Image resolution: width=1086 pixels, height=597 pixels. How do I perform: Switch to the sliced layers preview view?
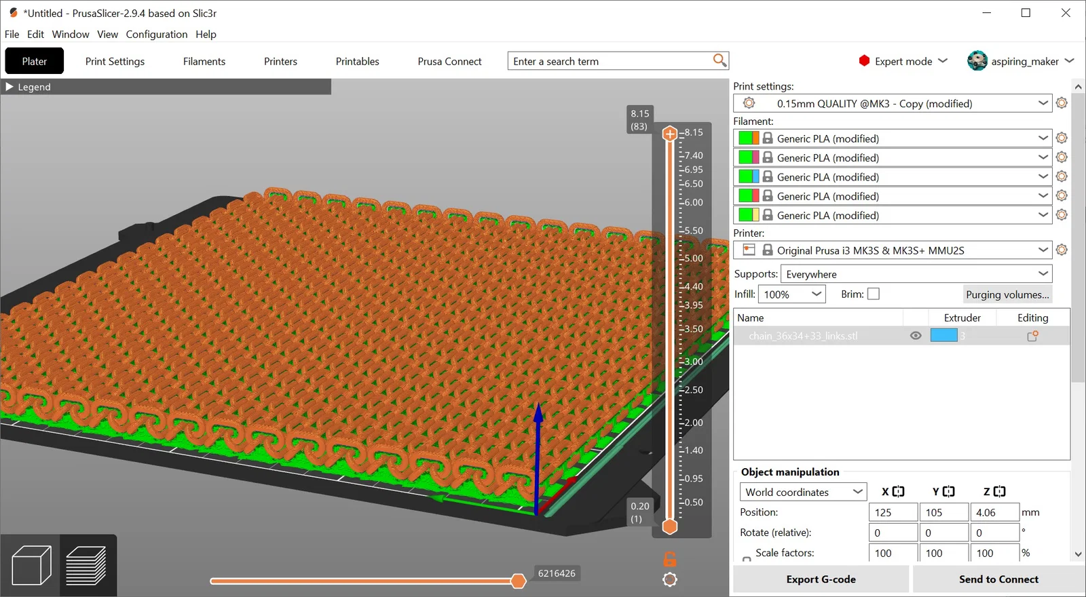[86, 565]
